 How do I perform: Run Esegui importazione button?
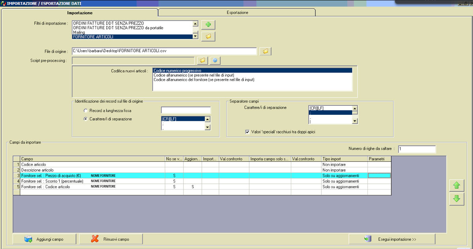pos(392,239)
